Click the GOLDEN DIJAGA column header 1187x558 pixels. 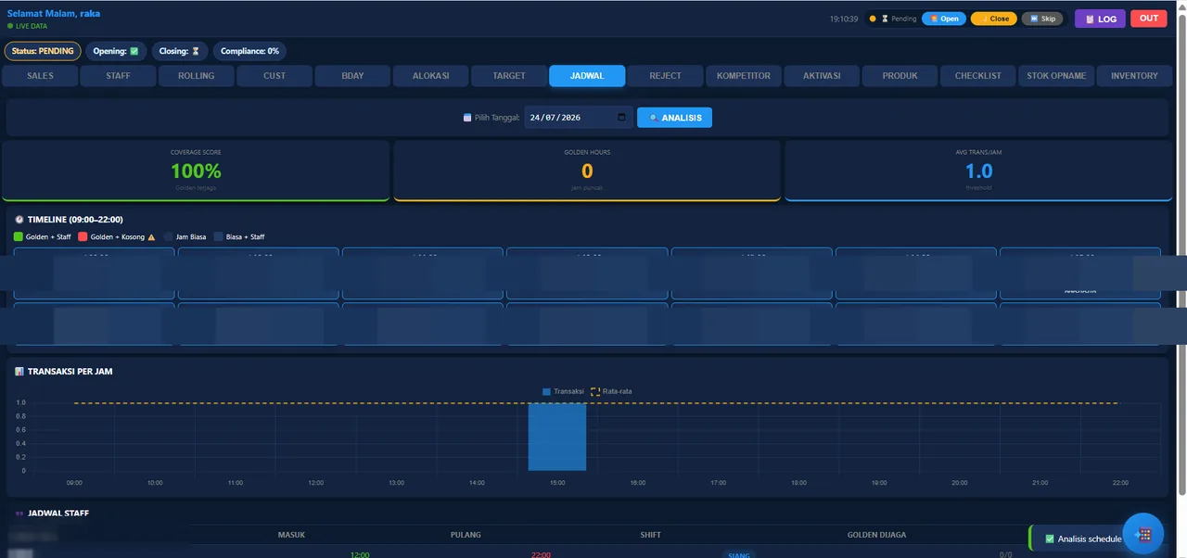[x=876, y=535]
